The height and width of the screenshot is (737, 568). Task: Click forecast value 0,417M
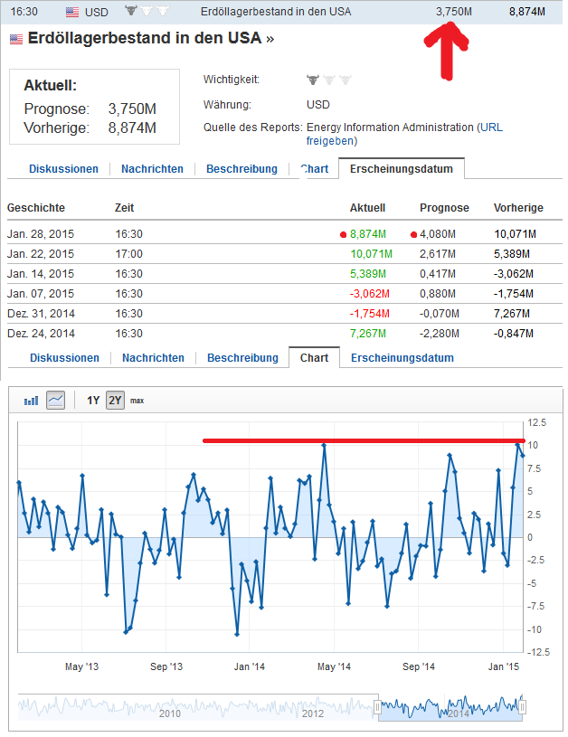[x=437, y=274]
